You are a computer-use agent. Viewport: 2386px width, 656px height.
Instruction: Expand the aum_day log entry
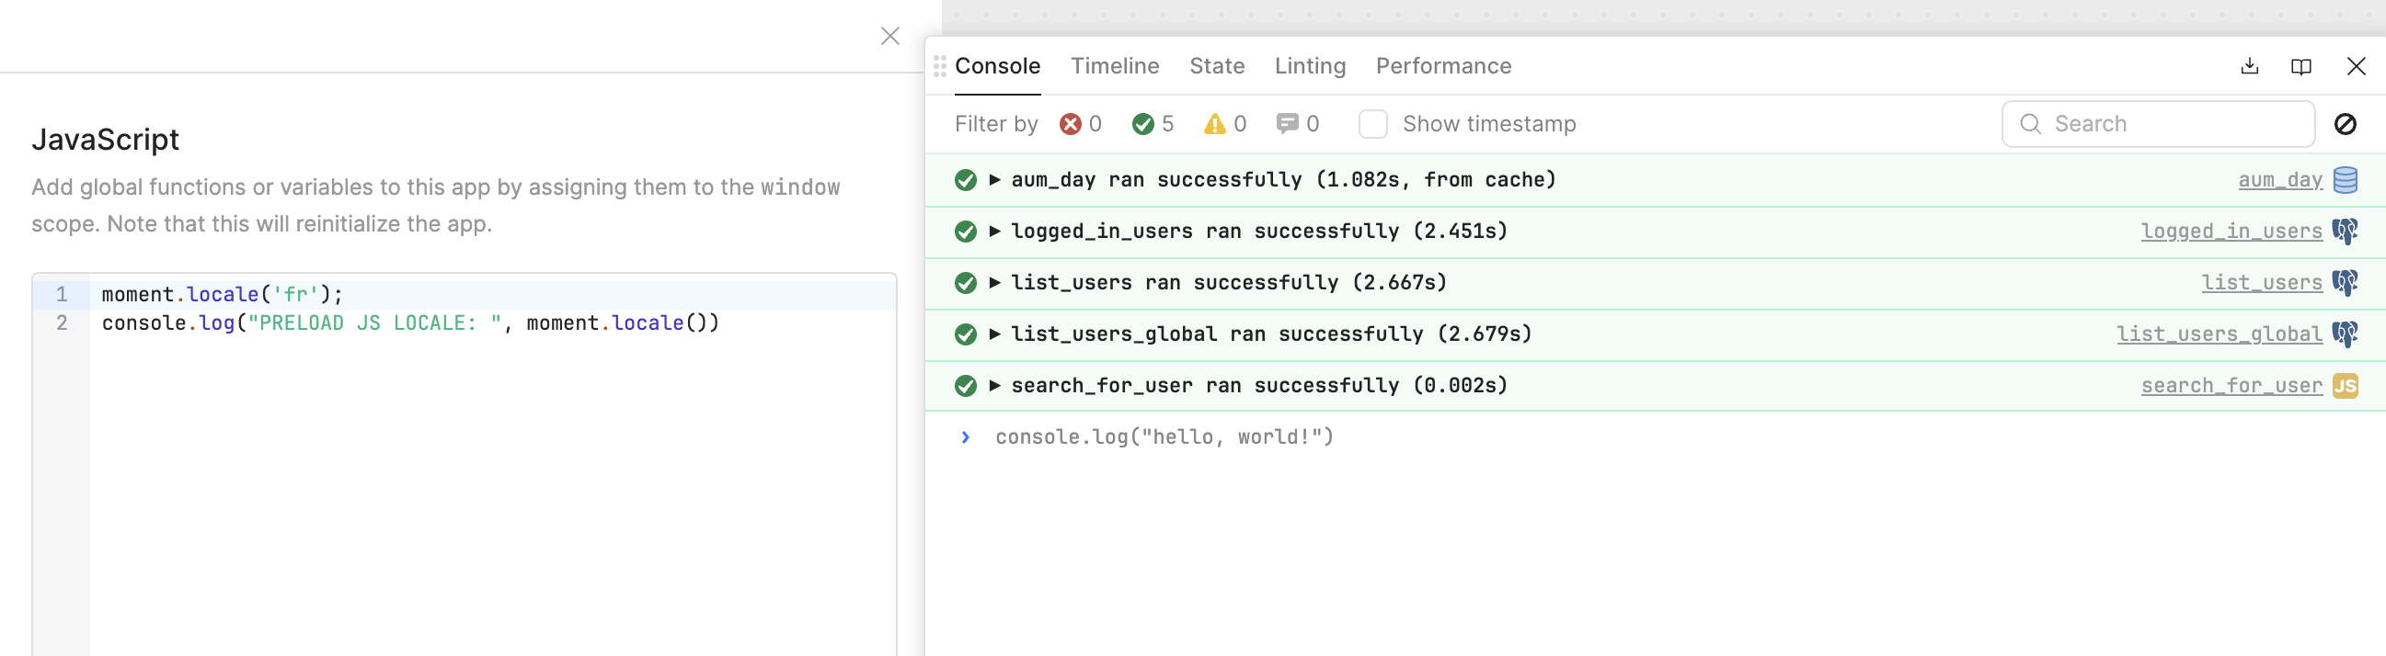pyautogui.click(x=993, y=179)
